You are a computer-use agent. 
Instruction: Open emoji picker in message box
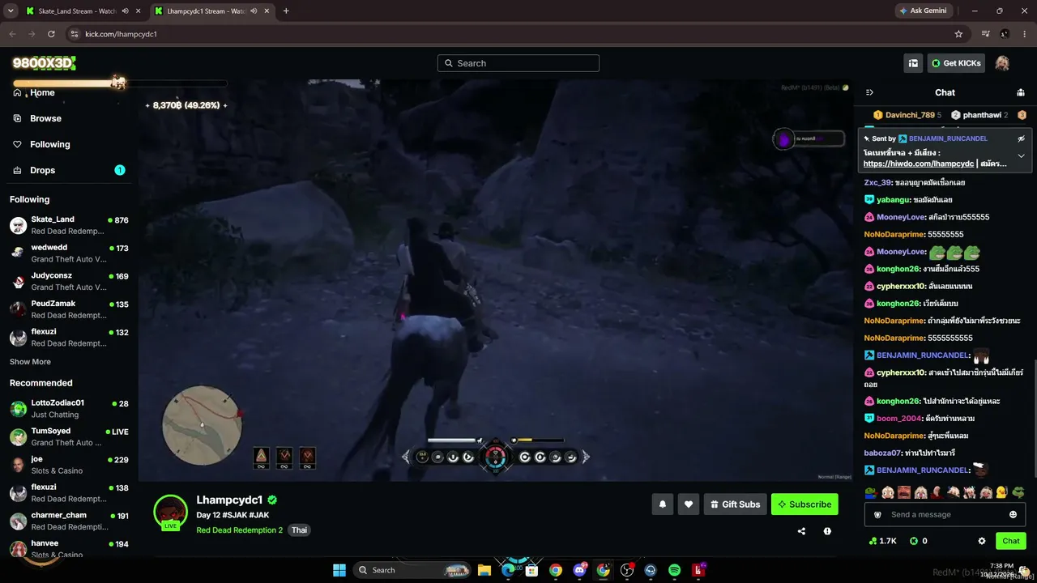pos(1013,514)
